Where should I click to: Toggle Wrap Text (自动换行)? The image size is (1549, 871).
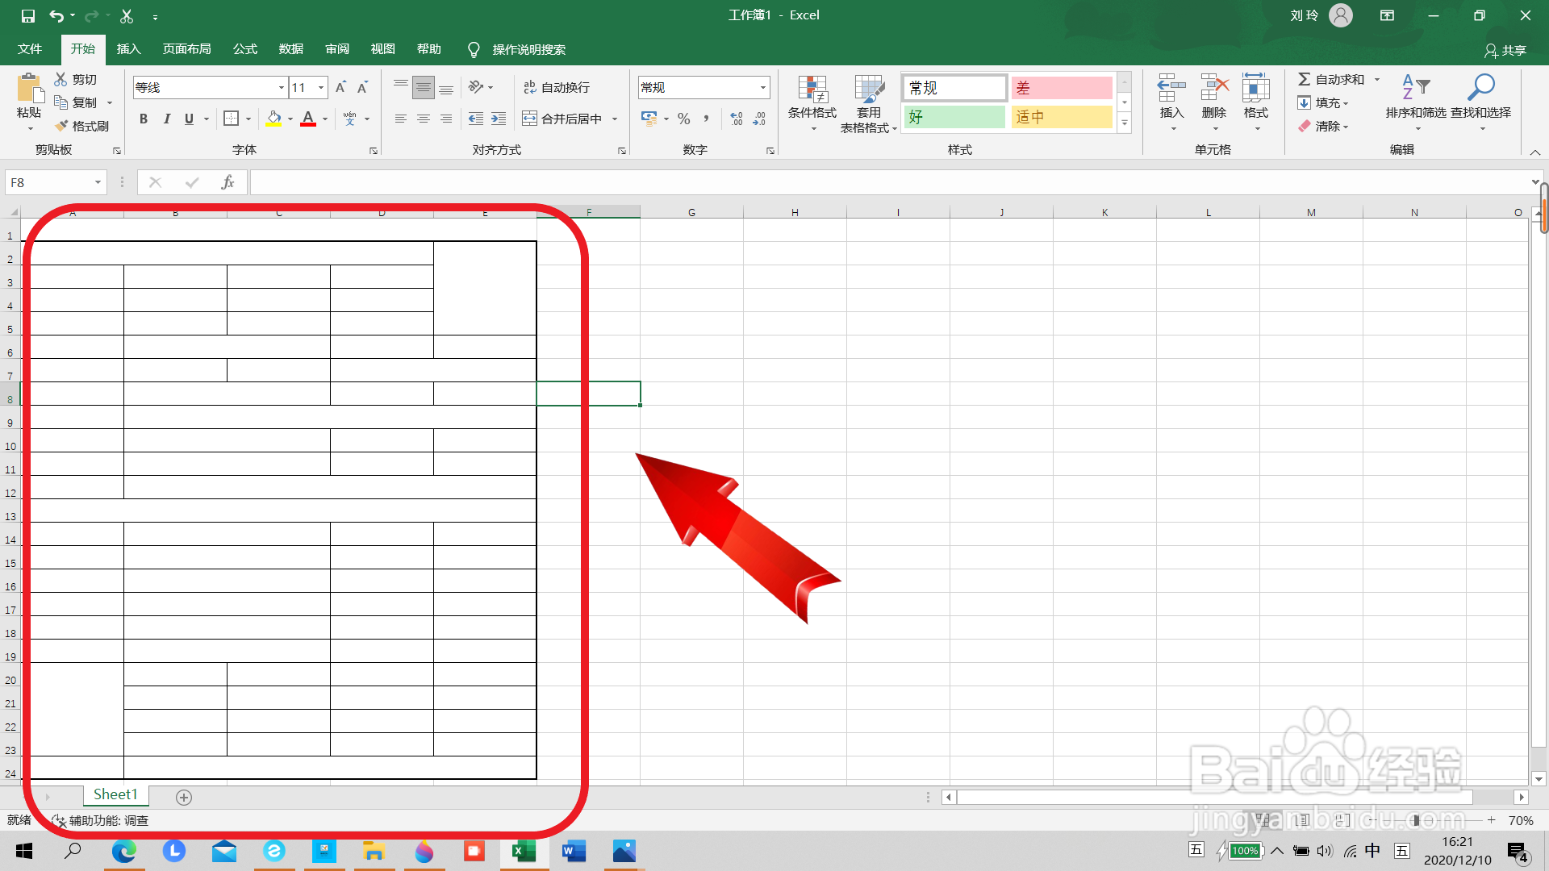click(x=557, y=87)
